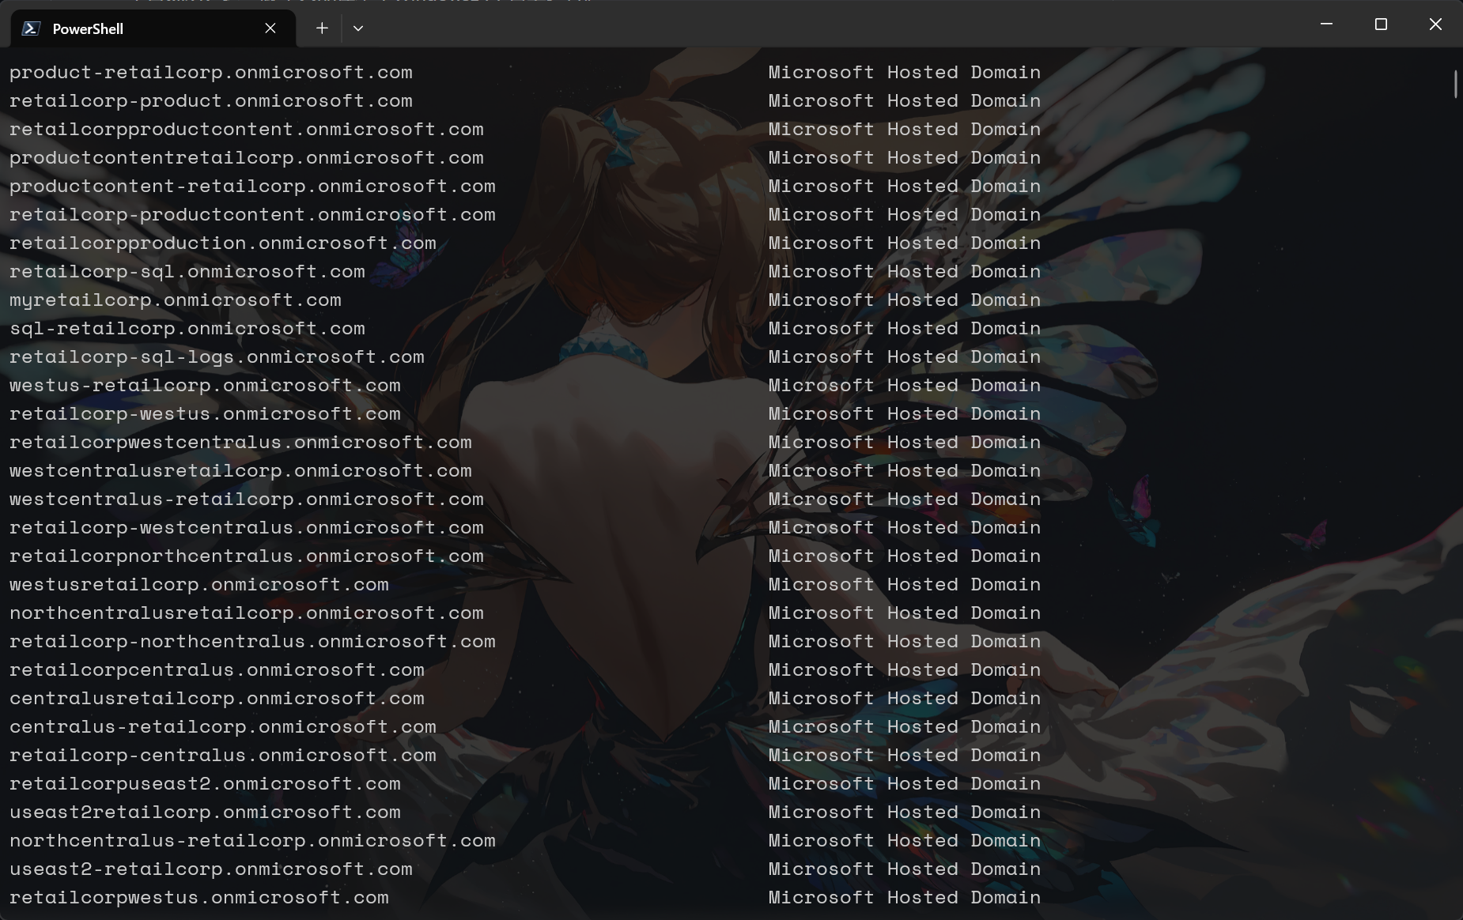Close the PowerShell tab
The height and width of the screenshot is (920, 1463).
coord(270,28)
